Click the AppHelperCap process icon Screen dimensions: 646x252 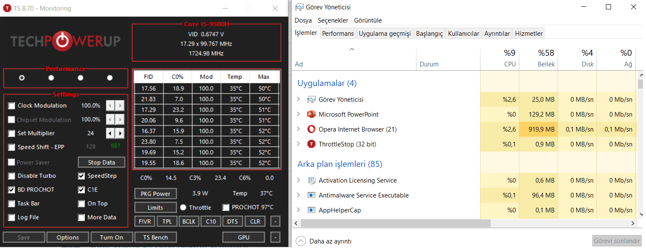(x=311, y=210)
